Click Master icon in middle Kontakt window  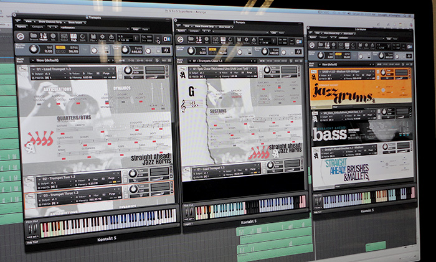(x=199, y=39)
